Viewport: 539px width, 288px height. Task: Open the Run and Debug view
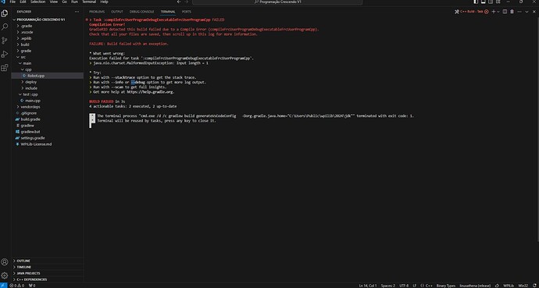pyautogui.click(x=5, y=54)
